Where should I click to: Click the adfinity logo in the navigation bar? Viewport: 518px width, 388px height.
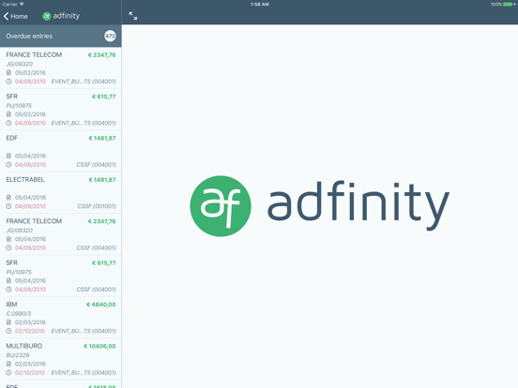[x=61, y=16]
